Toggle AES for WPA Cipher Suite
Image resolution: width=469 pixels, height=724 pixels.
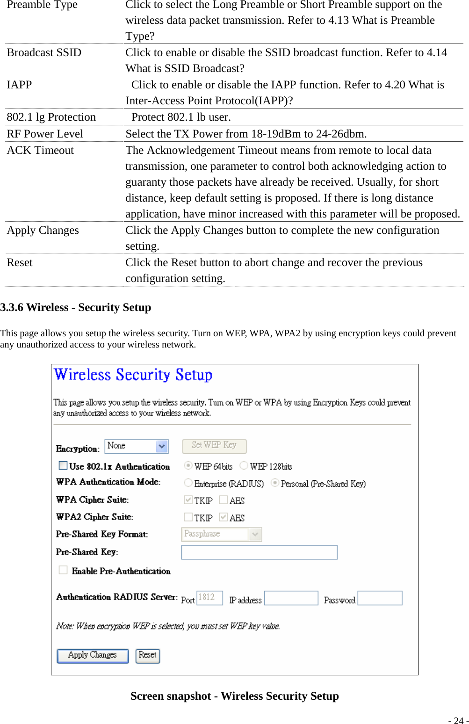point(224,500)
